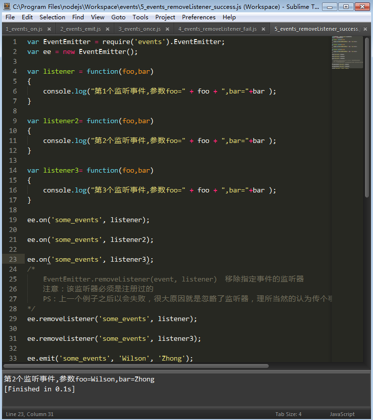373x420 pixels.
Task: Close the 5_events_removeListener_success.js tab
Action: click(x=365, y=29)
